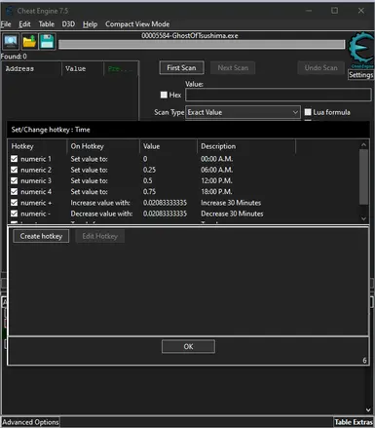Uncheck the numeric + hotkey checkbox

pyautogui.click(x=14, y=203)
